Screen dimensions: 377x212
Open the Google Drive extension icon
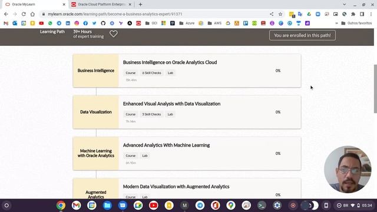point(309,14)
